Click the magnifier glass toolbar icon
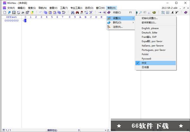190x132 pixels. point(140,12)
